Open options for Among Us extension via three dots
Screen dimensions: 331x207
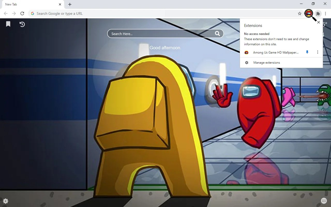318,52
